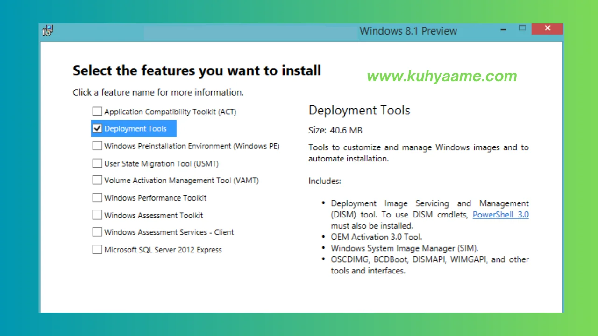Select Volume Activation Management Tool (VAMT) label
Image resolution: width=598 pixels, height=336 pixels.
(181, 180)
